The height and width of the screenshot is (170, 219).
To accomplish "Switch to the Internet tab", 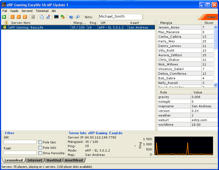I will (x=35, y=160).
